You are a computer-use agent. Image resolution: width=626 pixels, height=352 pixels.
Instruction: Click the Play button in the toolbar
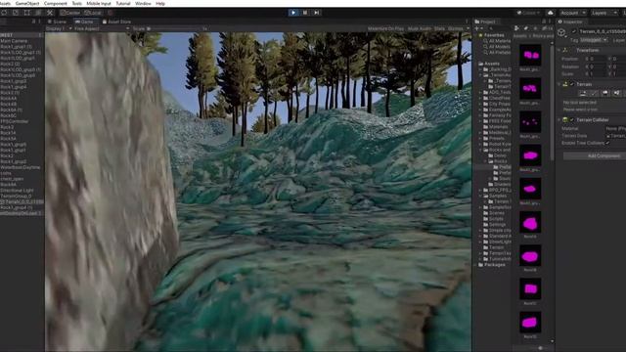pos(293,13)
